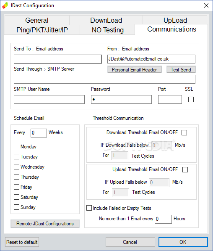Click the SMTP User Name field

[49, 99]
